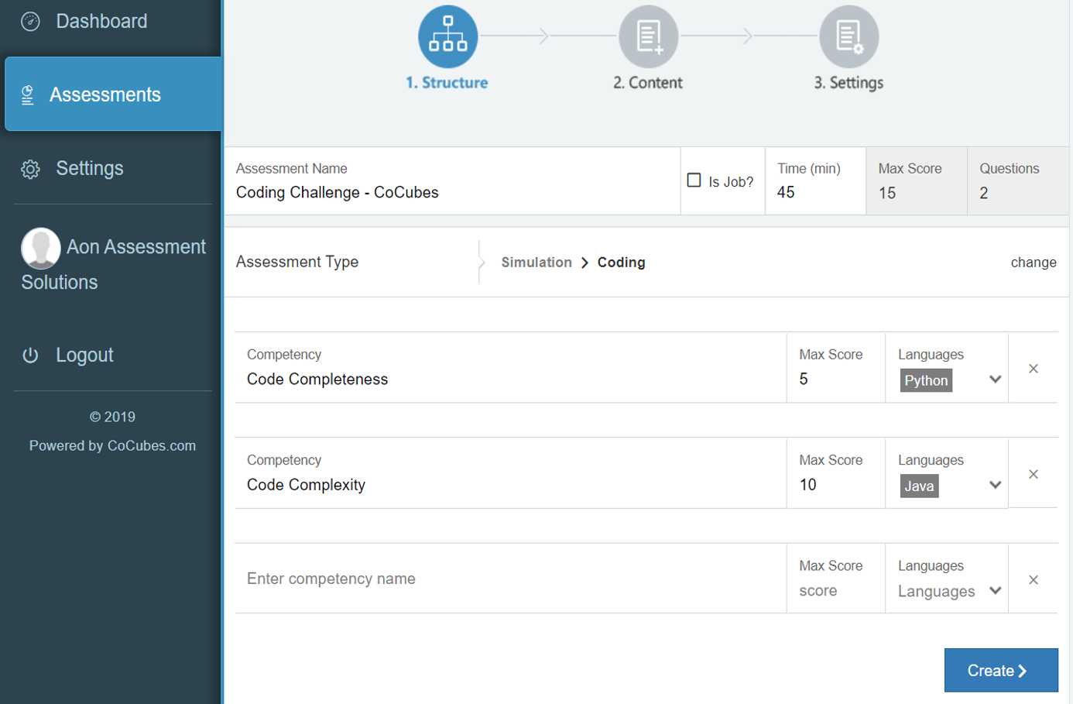Click the Content step circle icon

click(649, 36)
